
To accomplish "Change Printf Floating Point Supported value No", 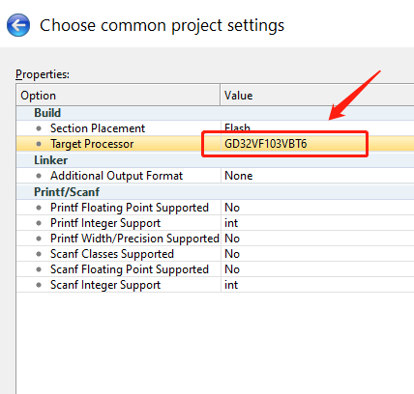I will 232,208.
